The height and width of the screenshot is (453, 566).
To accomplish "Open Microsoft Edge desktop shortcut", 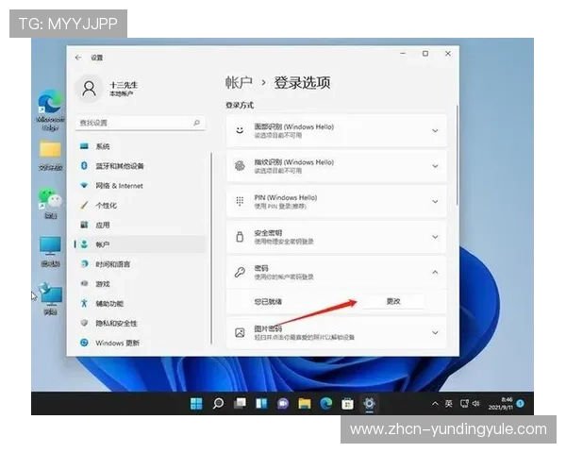I will (x=50, y=109).
